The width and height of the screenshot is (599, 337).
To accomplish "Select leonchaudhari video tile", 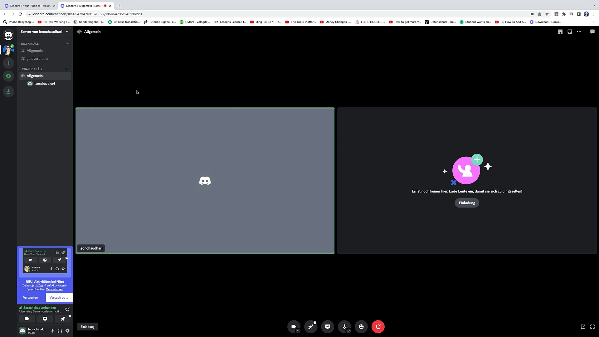I will coord(205,181).
